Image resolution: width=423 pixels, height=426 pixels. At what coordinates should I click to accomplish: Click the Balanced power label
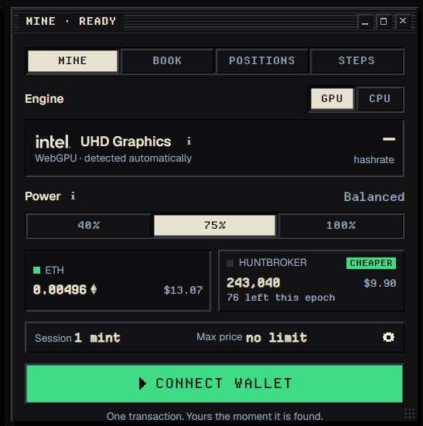pos(374,196)
